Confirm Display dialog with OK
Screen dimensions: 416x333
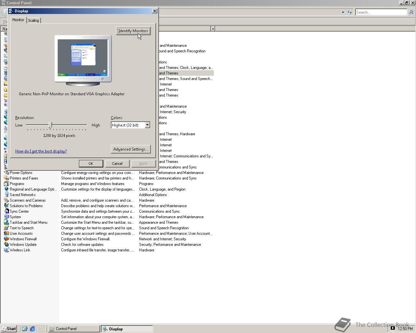(91, 164)
